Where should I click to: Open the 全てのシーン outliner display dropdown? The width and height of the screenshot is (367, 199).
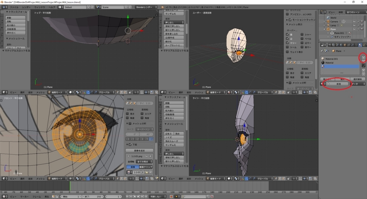[356, 12]
